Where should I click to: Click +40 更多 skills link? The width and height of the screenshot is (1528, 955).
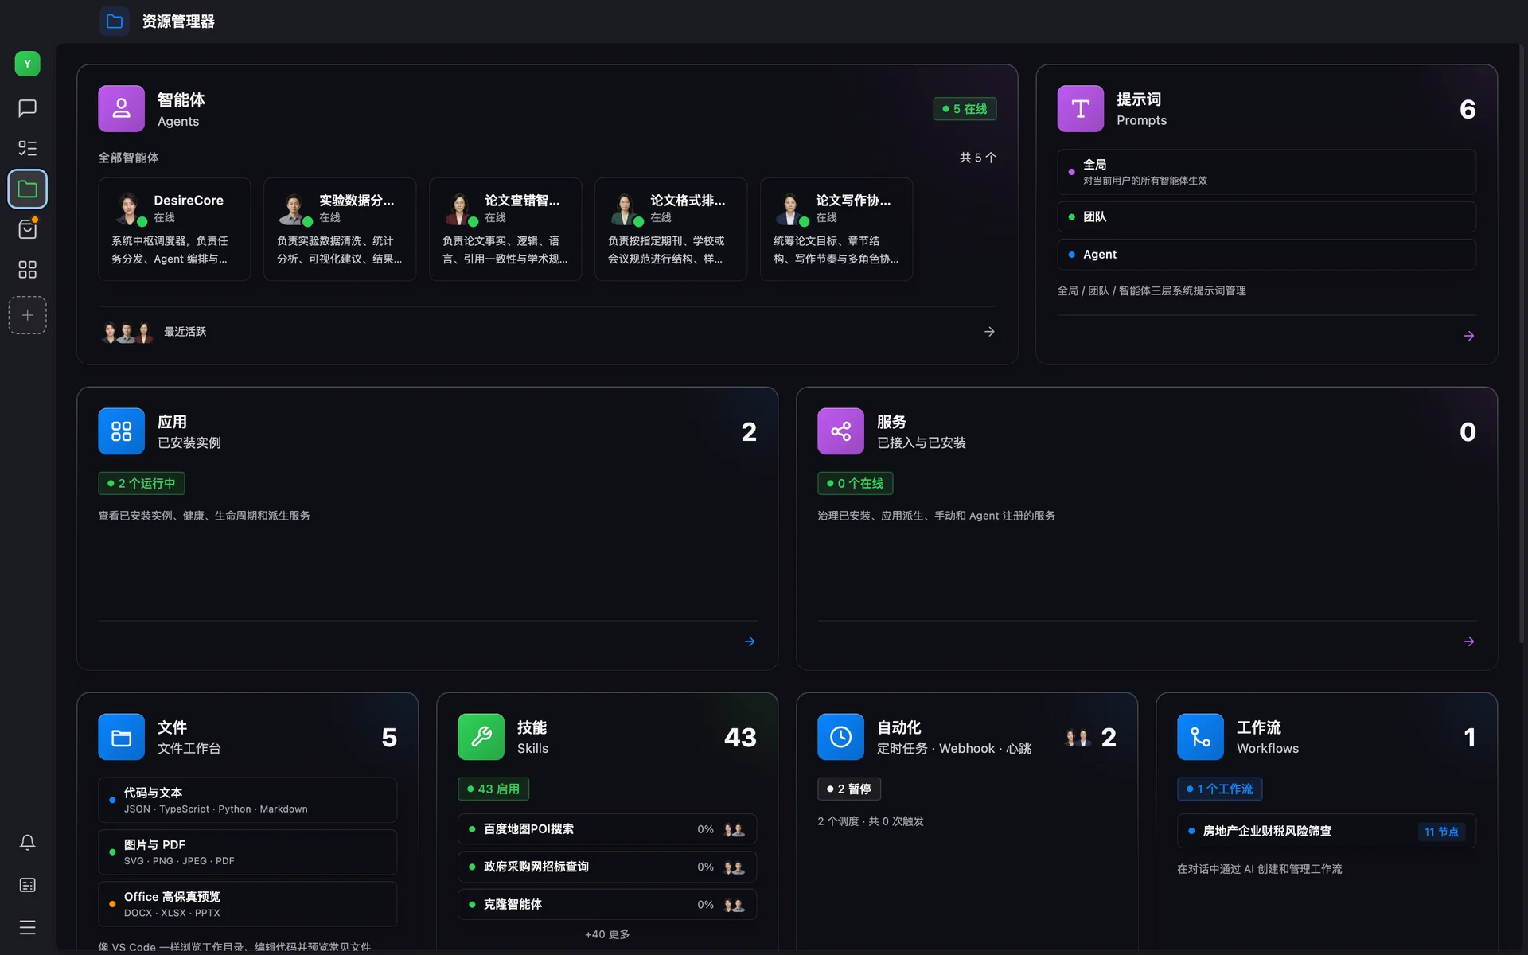click(x=607, y=934)
